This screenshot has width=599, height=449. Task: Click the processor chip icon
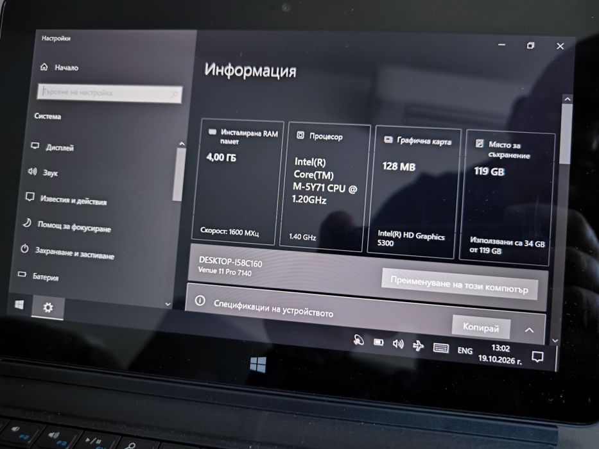(300, 135)
